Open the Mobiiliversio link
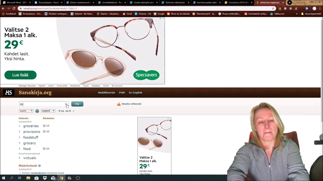The image size is (323, 181). pos(106,93)
